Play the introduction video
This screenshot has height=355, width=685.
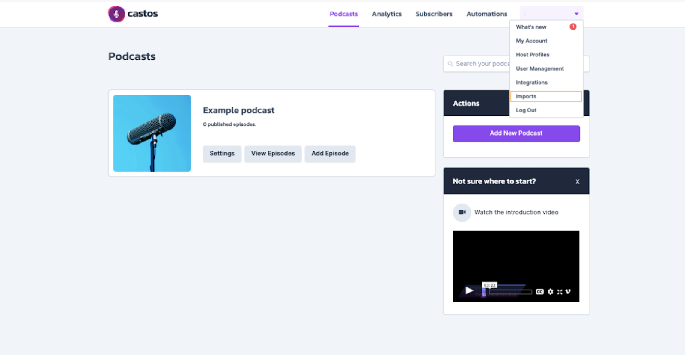click(469, 291)
